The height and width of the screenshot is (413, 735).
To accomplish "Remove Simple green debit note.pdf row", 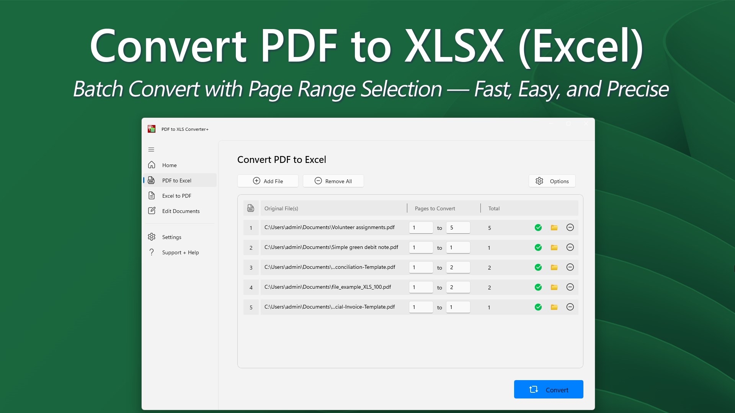I will pos(570,247).
